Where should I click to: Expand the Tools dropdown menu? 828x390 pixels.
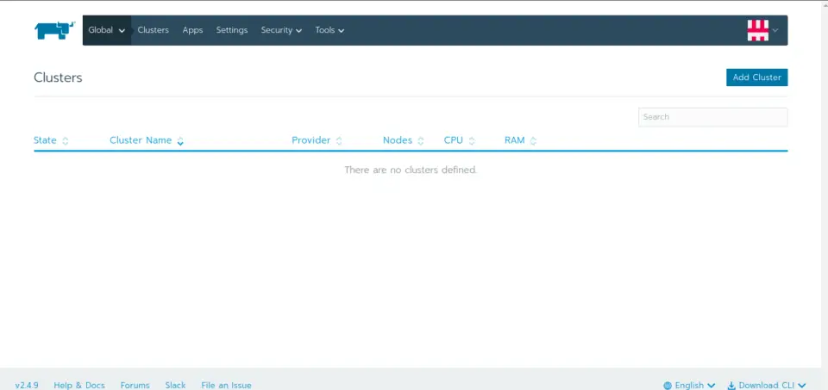pyautogui.click(x=329, y=30)
